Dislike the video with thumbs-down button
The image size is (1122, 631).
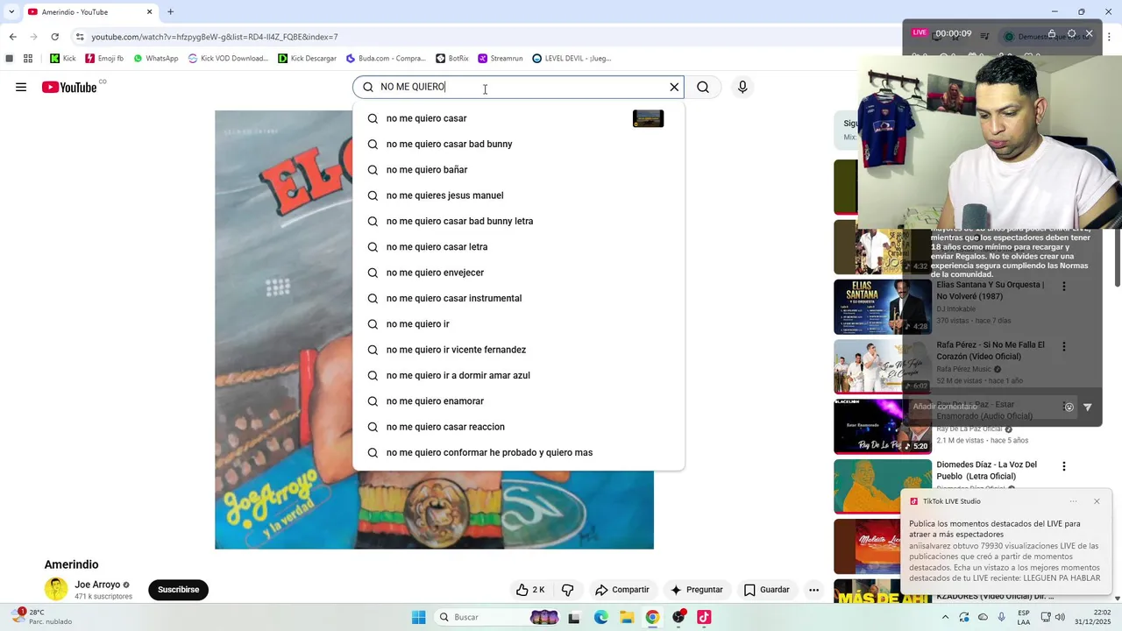point(567,590)
